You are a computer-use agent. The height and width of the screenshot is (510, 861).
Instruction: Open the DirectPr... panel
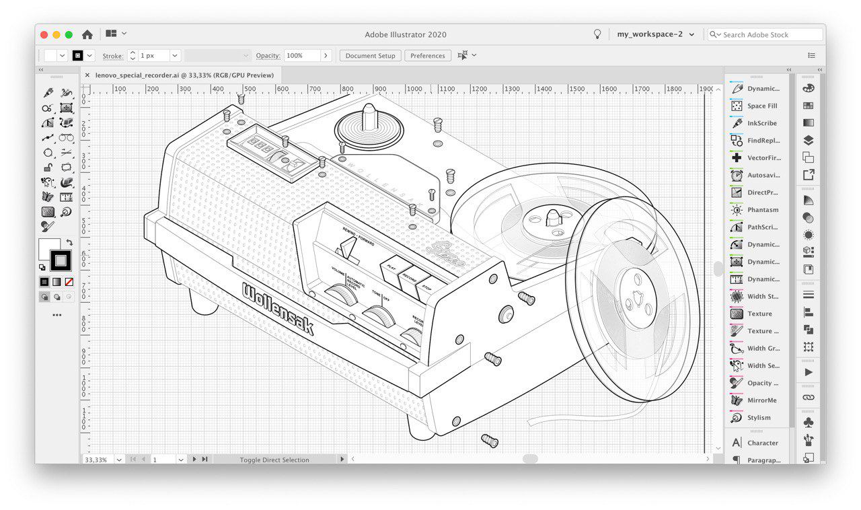754,192
